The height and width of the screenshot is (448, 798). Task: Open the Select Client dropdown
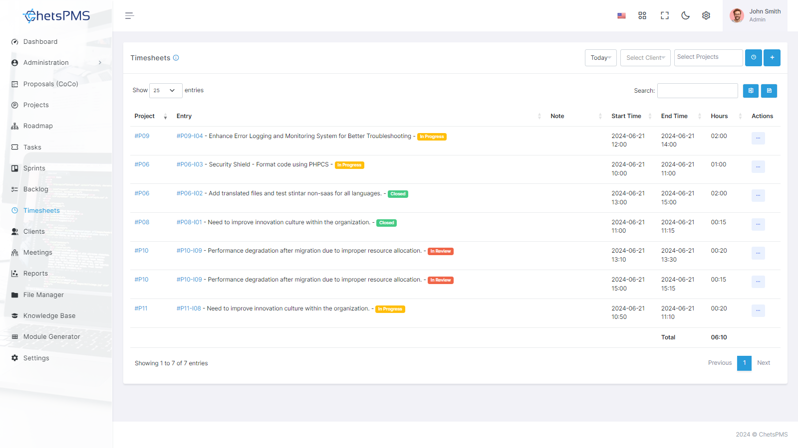645,58
